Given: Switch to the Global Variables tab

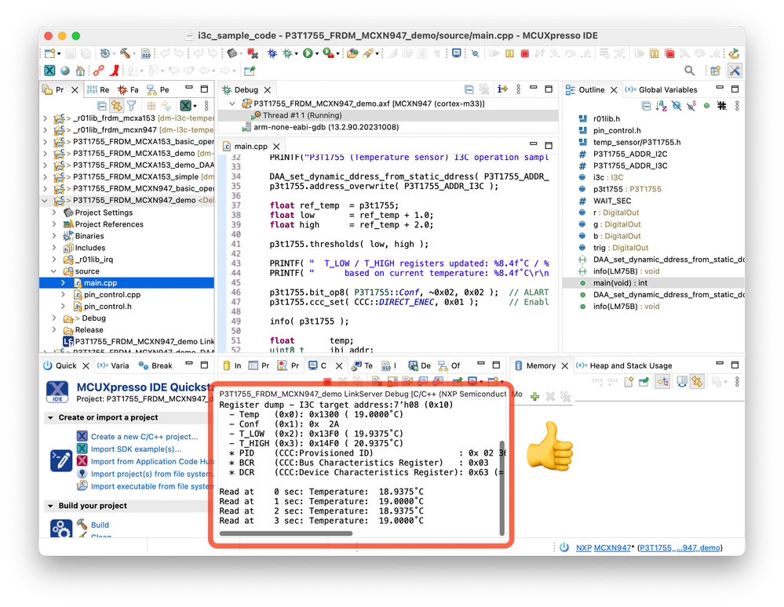Looking at the screenshot, I should click(x=661, y=90).
